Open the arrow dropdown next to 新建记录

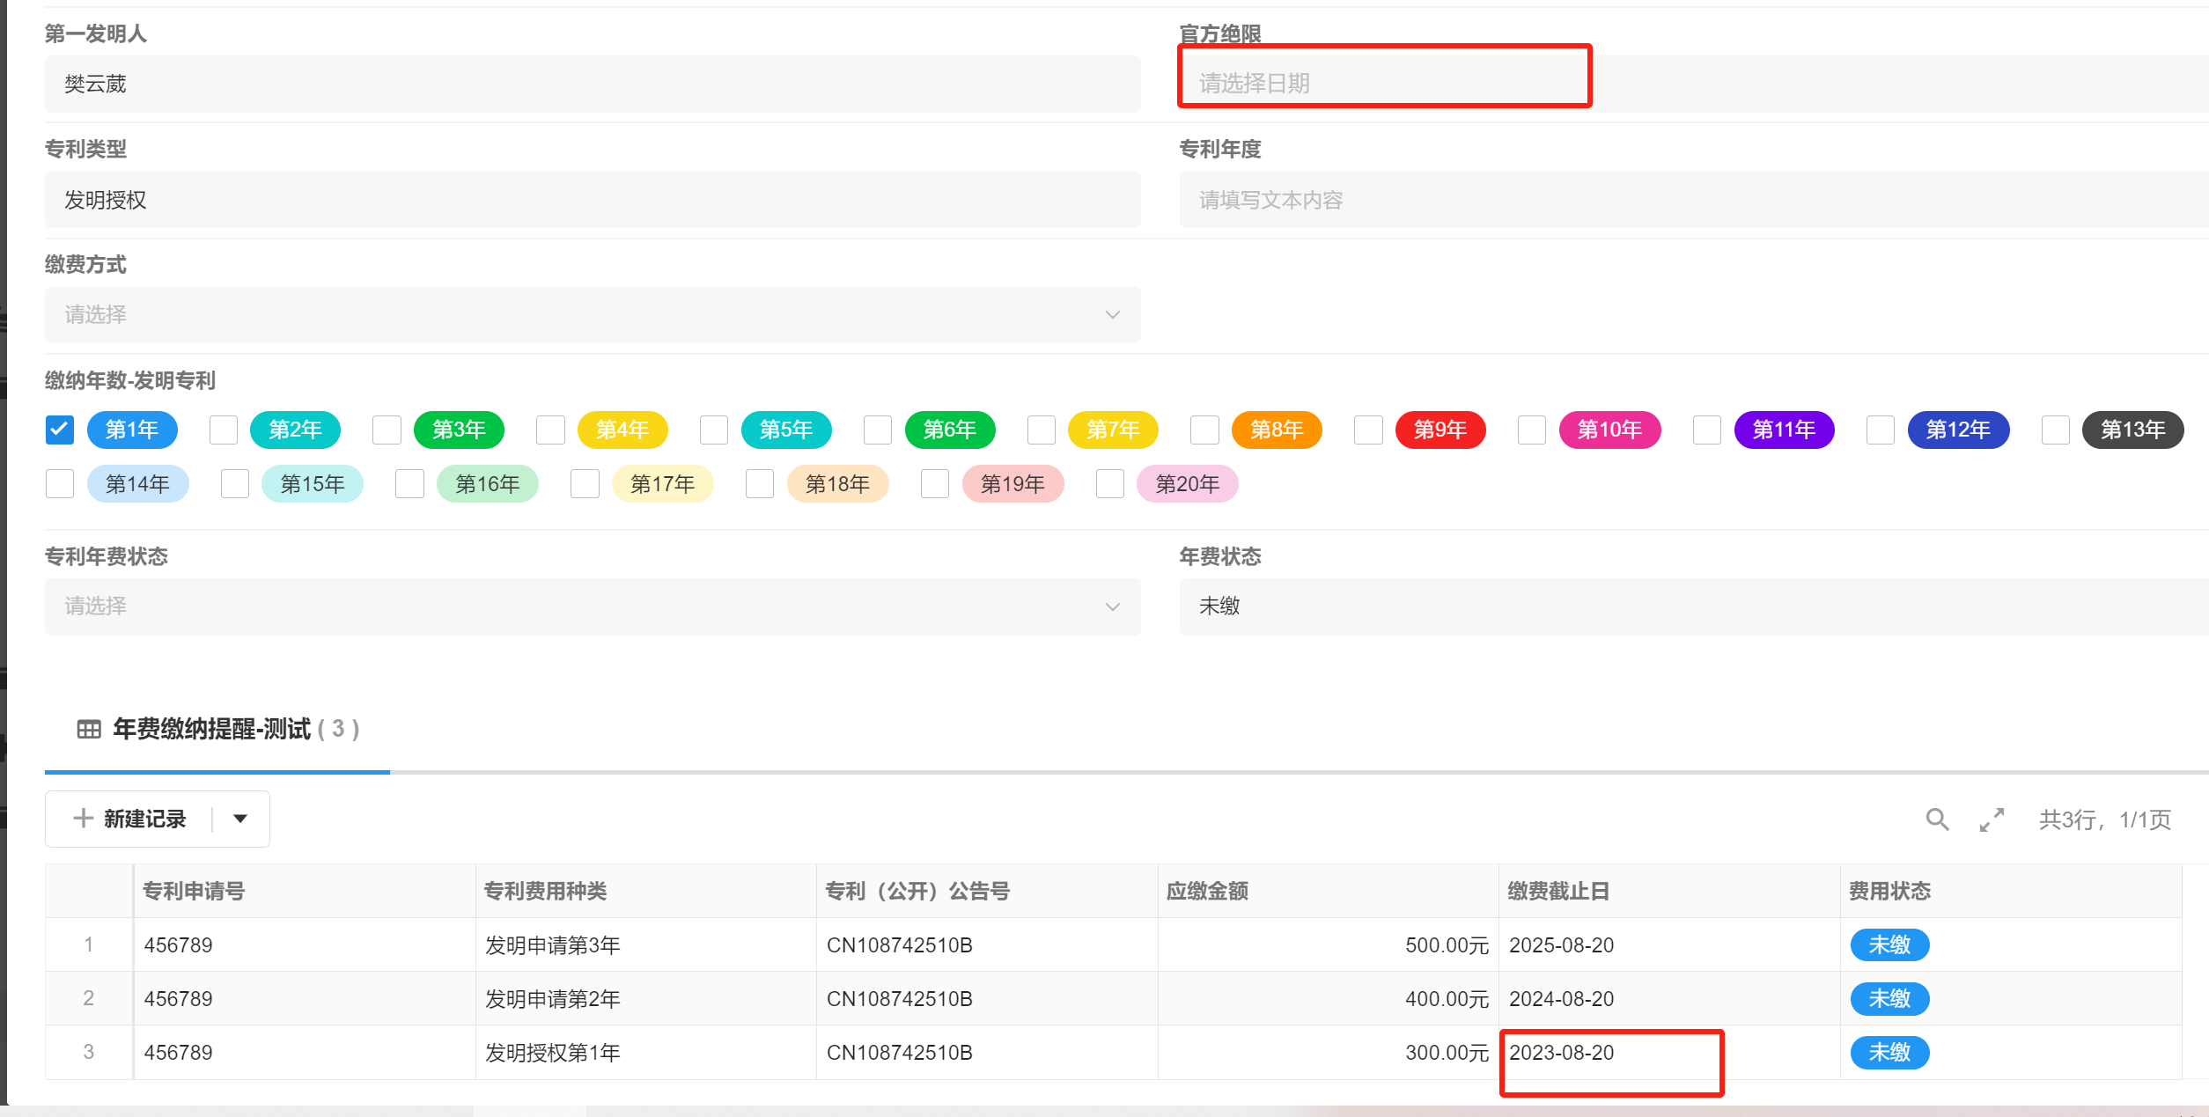coord(240,819)
